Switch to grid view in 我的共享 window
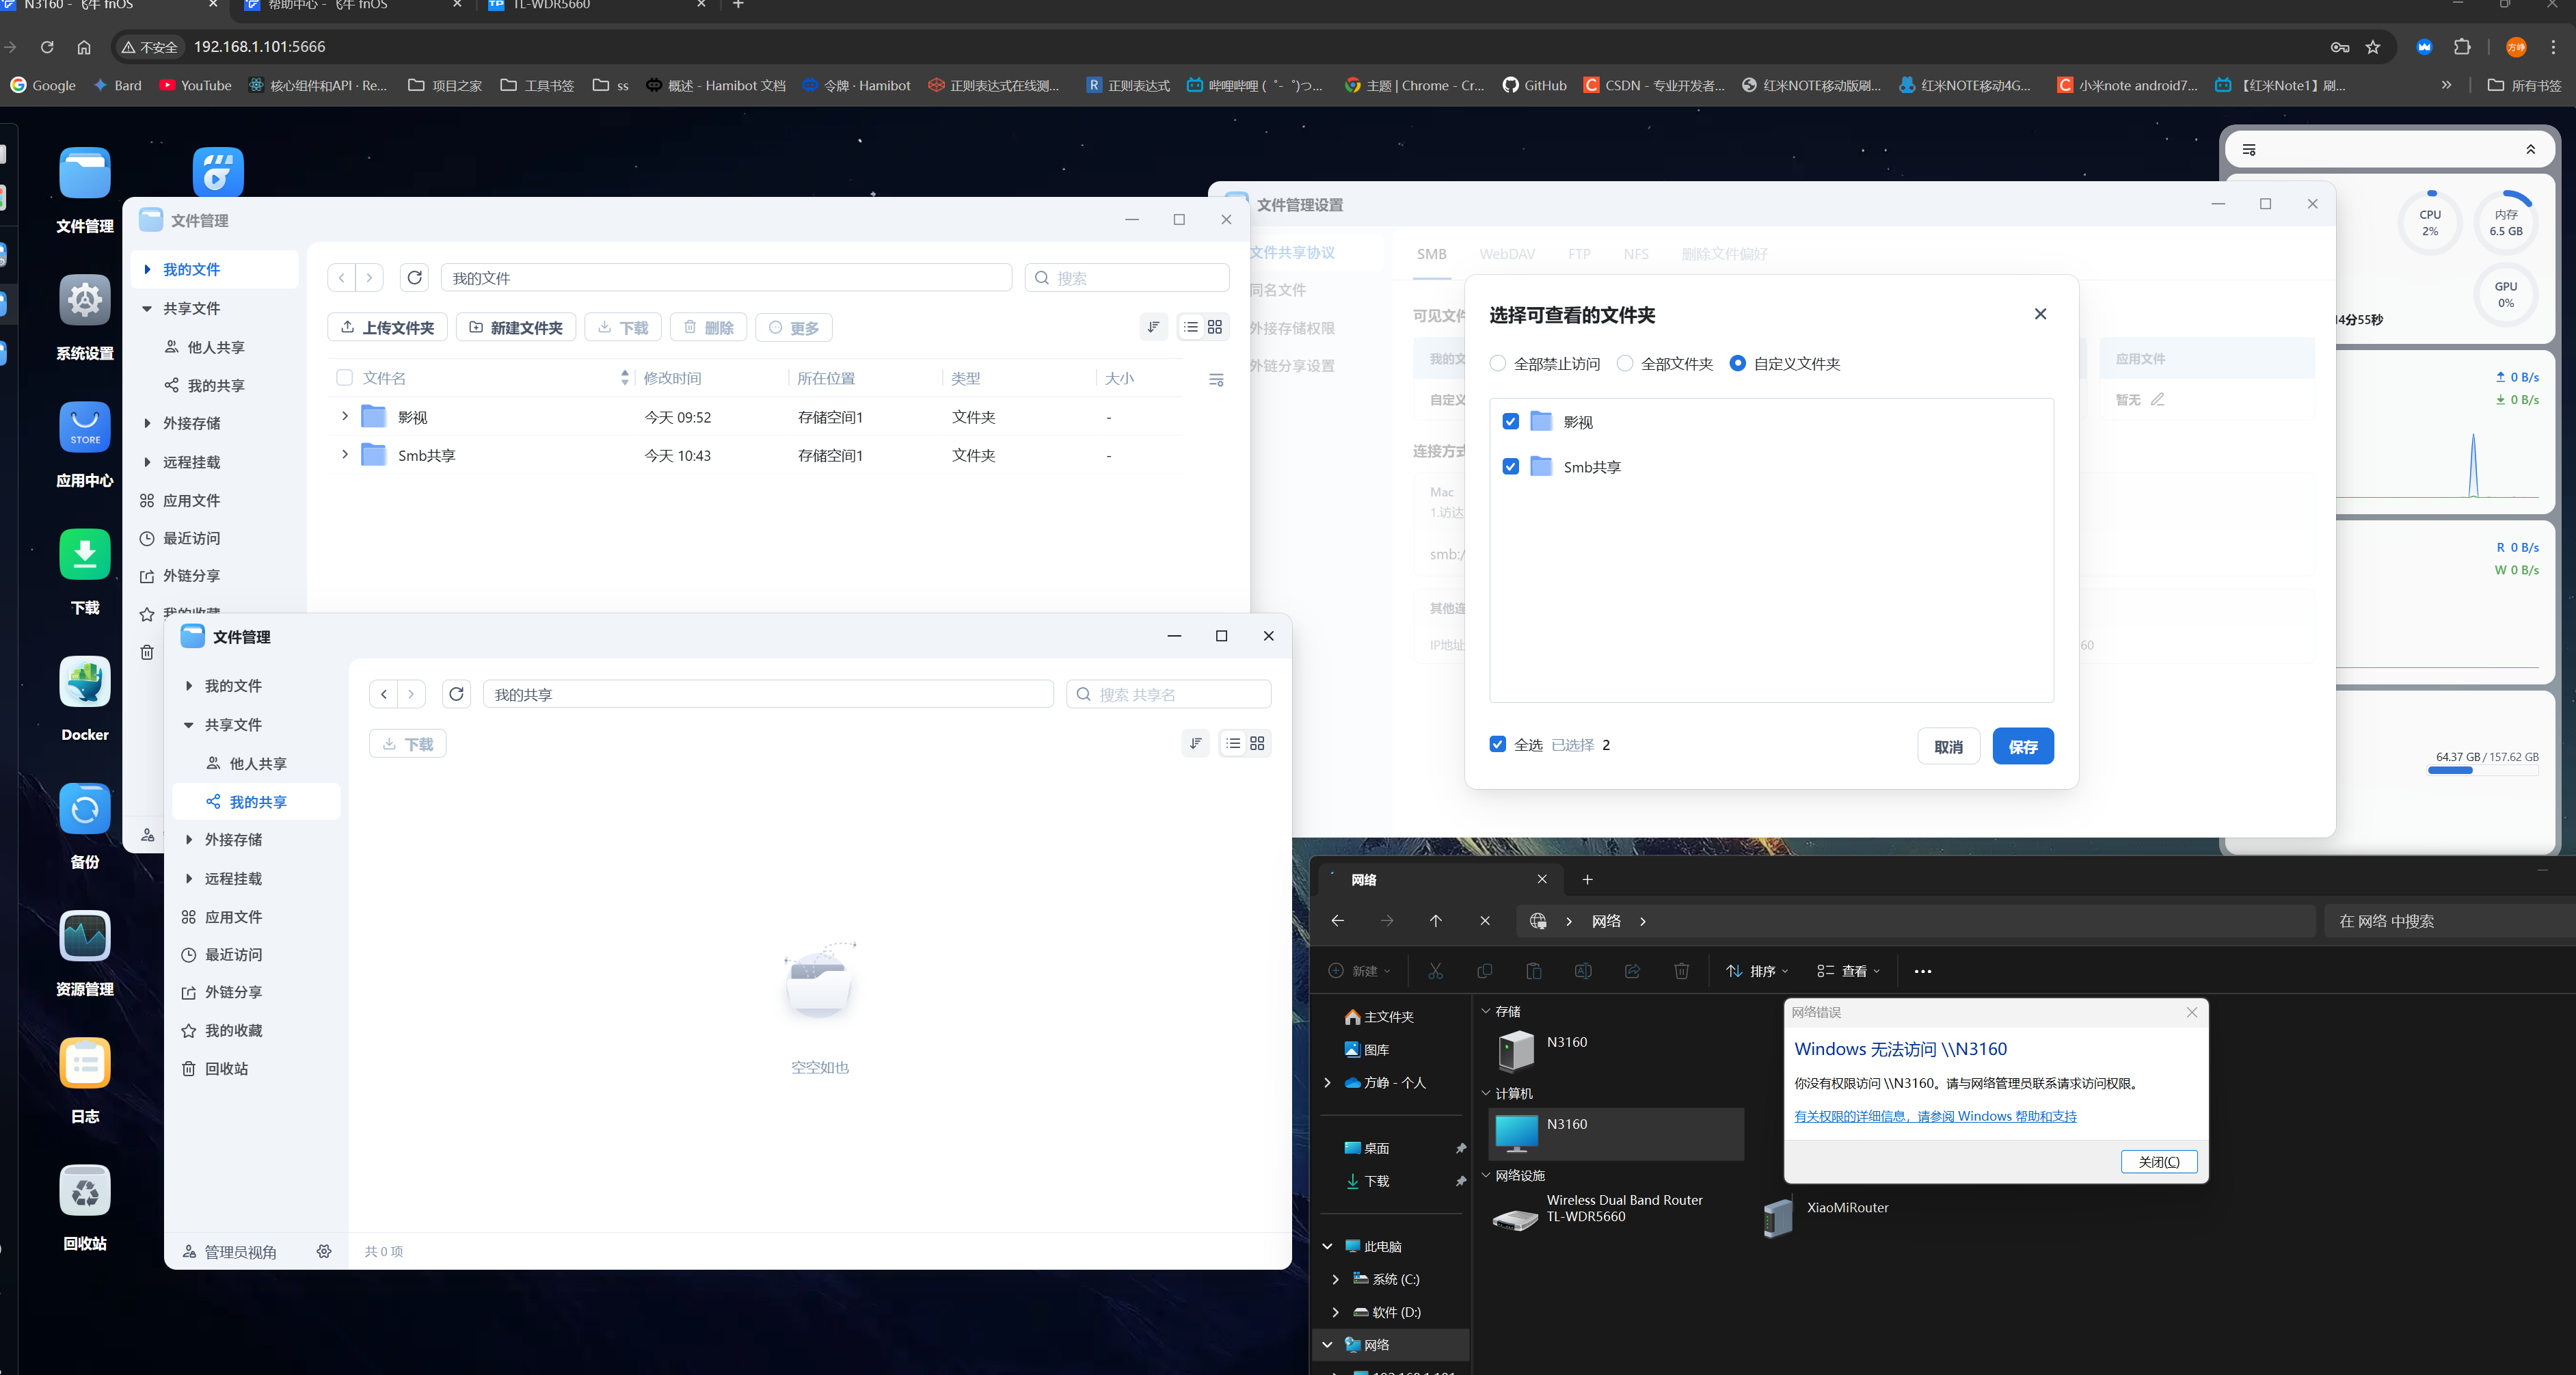 click(1257, 743)
